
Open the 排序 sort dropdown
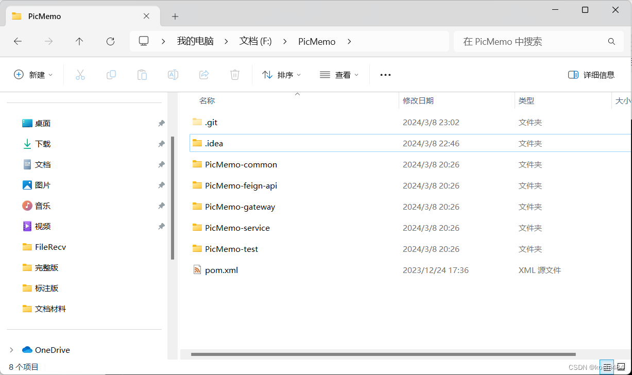pyautogui.click(x=281, y=75)
